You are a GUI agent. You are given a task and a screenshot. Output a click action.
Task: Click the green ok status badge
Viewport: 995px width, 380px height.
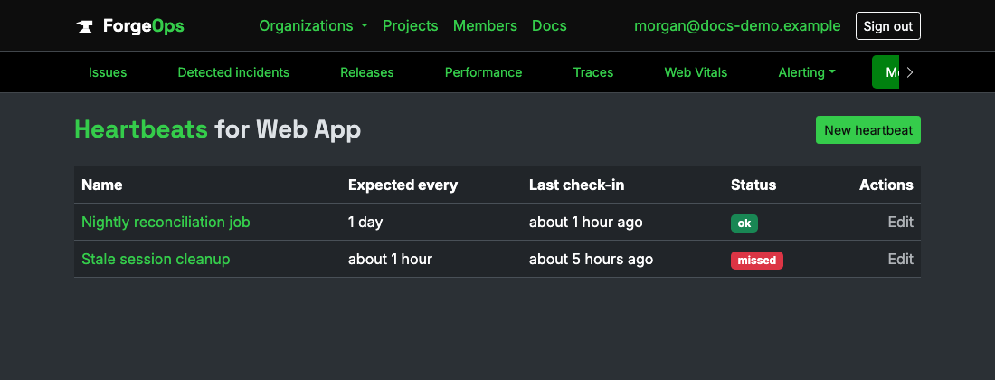[x=744, y=223]
